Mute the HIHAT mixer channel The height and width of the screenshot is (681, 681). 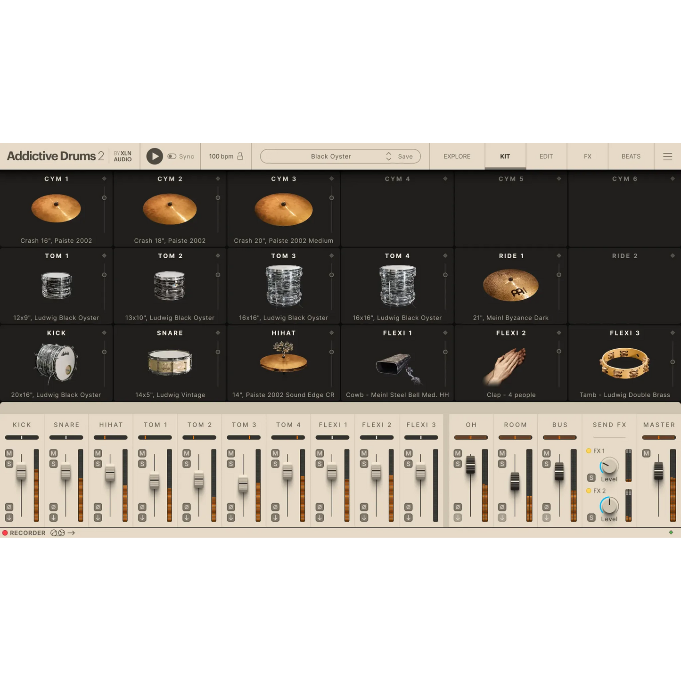[x=98, y=453]
